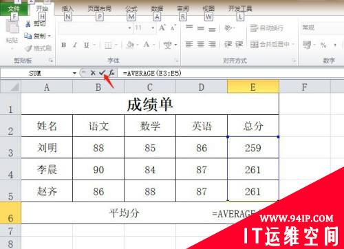Open the 公式 ribbon tab
This screenshot has width=344, height=249.
pos(131,9)
